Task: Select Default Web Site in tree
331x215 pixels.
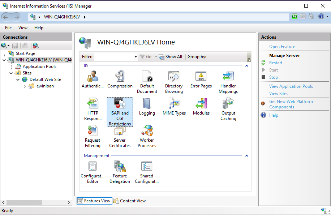Action: click(x=46, y=79)
